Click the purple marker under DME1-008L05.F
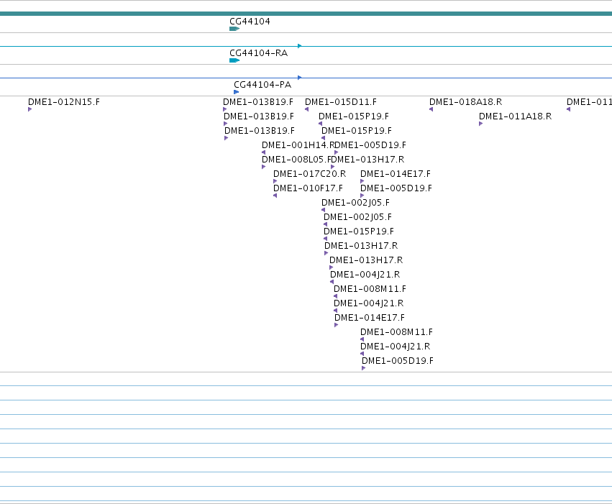The width and height of the screenshot is (612, 504). [x=264, y=167]
